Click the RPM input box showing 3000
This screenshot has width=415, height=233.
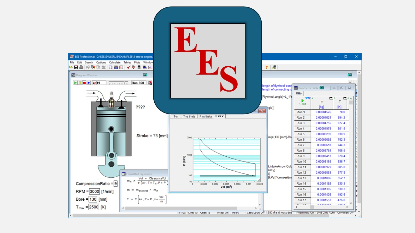[x=94, y=192]
